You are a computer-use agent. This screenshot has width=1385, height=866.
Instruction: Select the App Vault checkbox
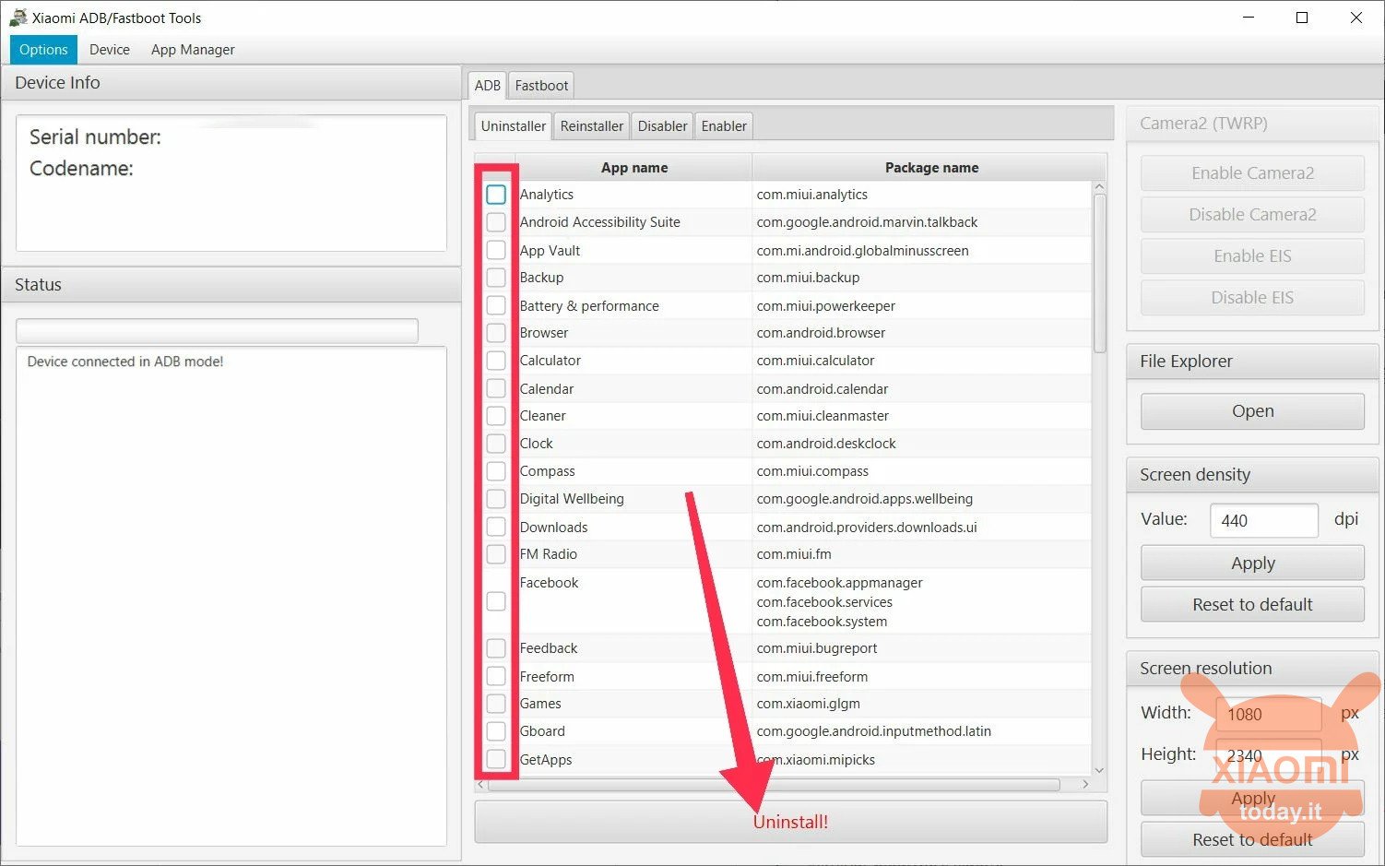(x=496, y=250)
